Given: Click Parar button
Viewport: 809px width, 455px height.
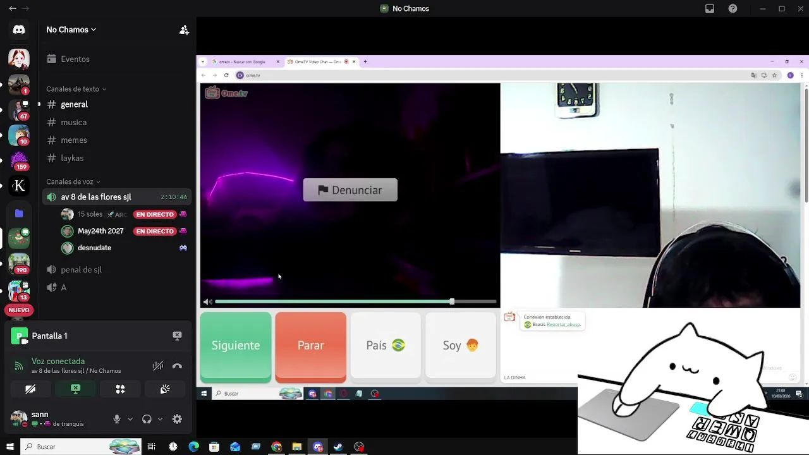Looking at the screenshot, I should tap(311, 346).
